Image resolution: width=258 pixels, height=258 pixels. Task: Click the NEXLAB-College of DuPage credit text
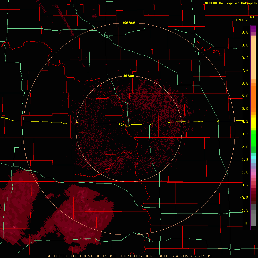(x=229, y=3)
